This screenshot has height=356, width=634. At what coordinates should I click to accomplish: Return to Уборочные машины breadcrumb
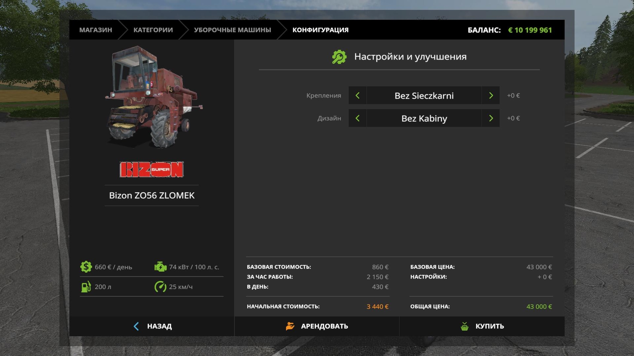(232, 30)
